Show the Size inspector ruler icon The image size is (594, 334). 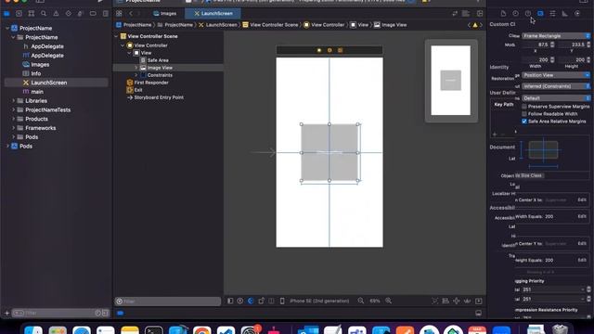[565, 14]
